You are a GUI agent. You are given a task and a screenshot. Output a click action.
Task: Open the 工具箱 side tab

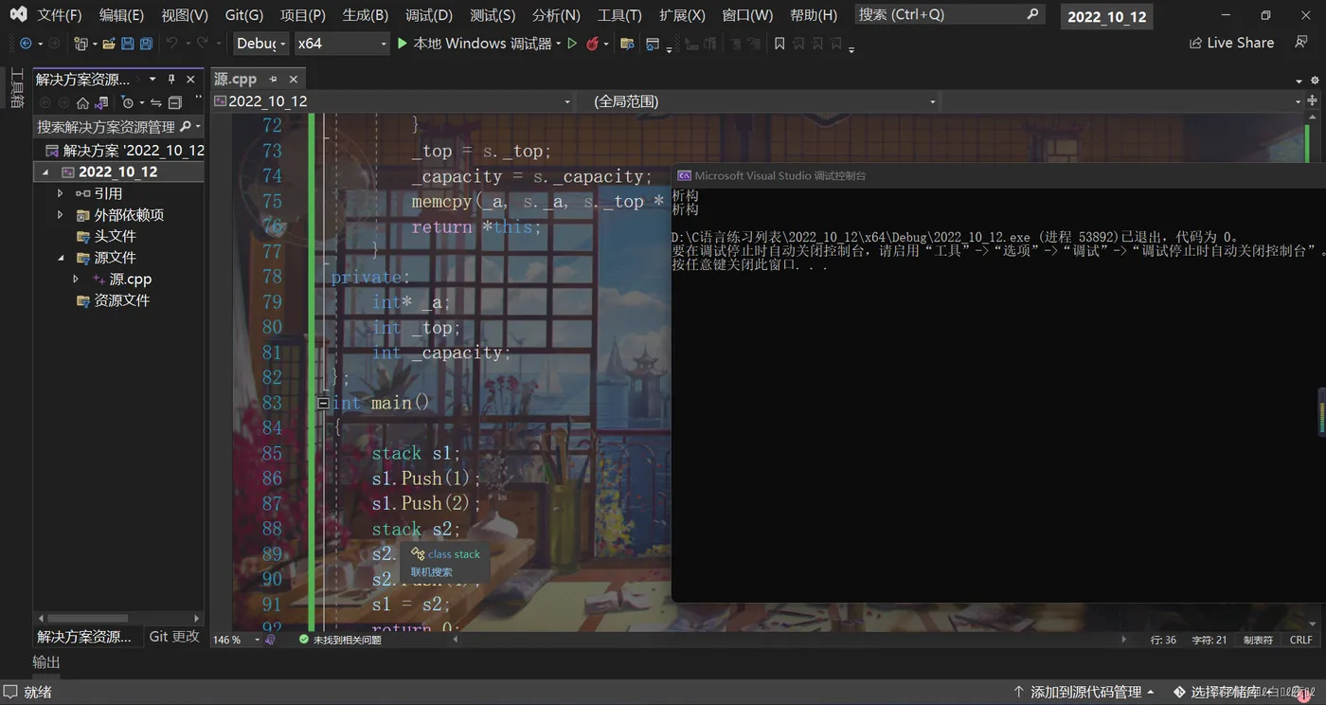pyautogui.click(x=16, y=88)
